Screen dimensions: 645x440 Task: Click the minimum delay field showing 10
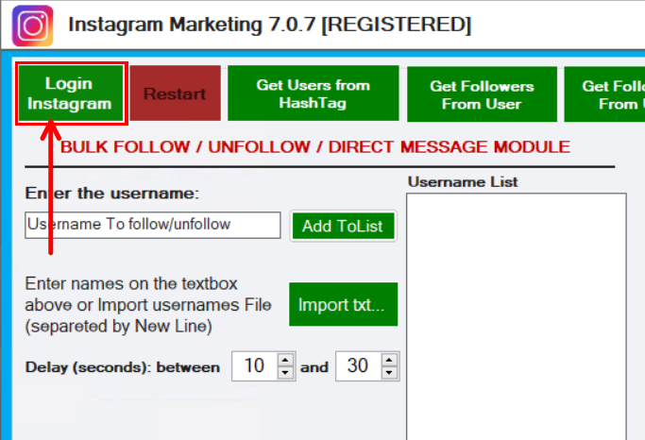pos(255,366)
